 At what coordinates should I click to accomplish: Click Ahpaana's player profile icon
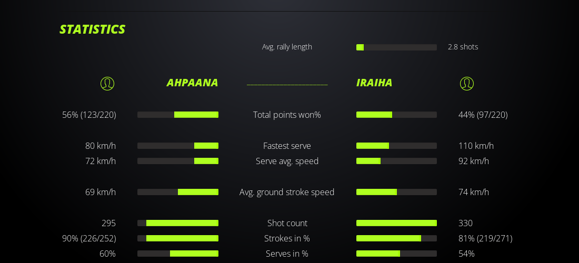tap(107, 84)
